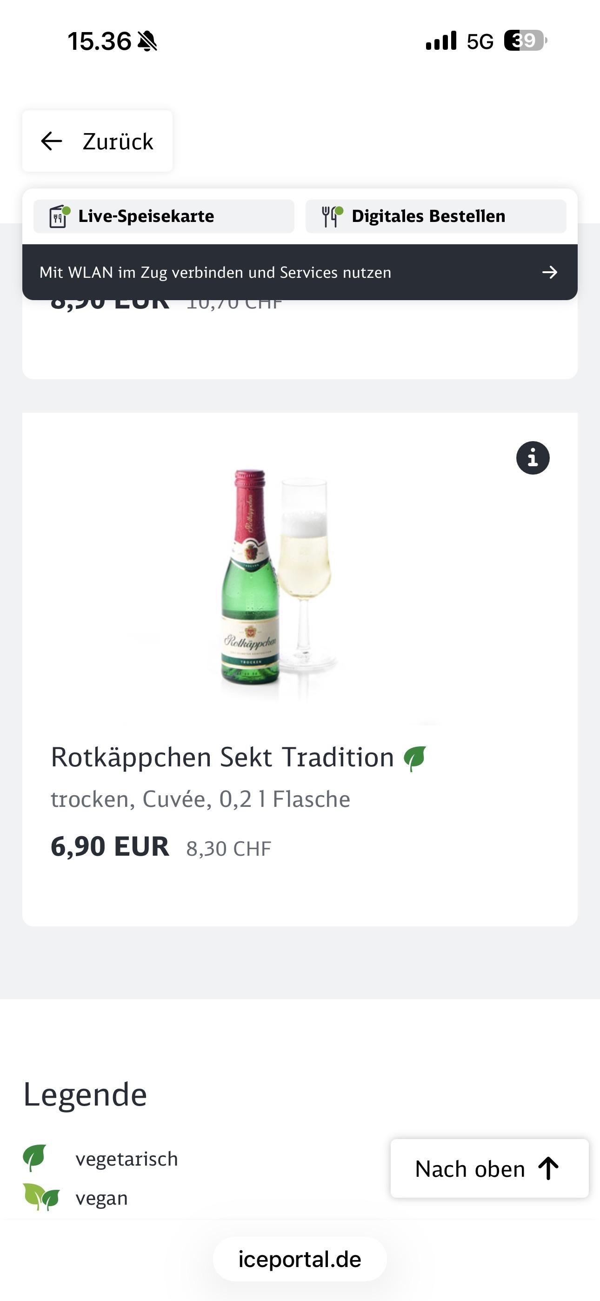600x1301 pixels.
Task: Tap the info icon on the Sekt card
Action: click(533, 458)
